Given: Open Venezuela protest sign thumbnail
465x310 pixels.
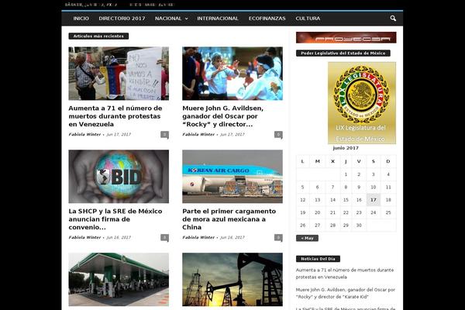Looking at the screenshot, I should (x=119, y=74).
